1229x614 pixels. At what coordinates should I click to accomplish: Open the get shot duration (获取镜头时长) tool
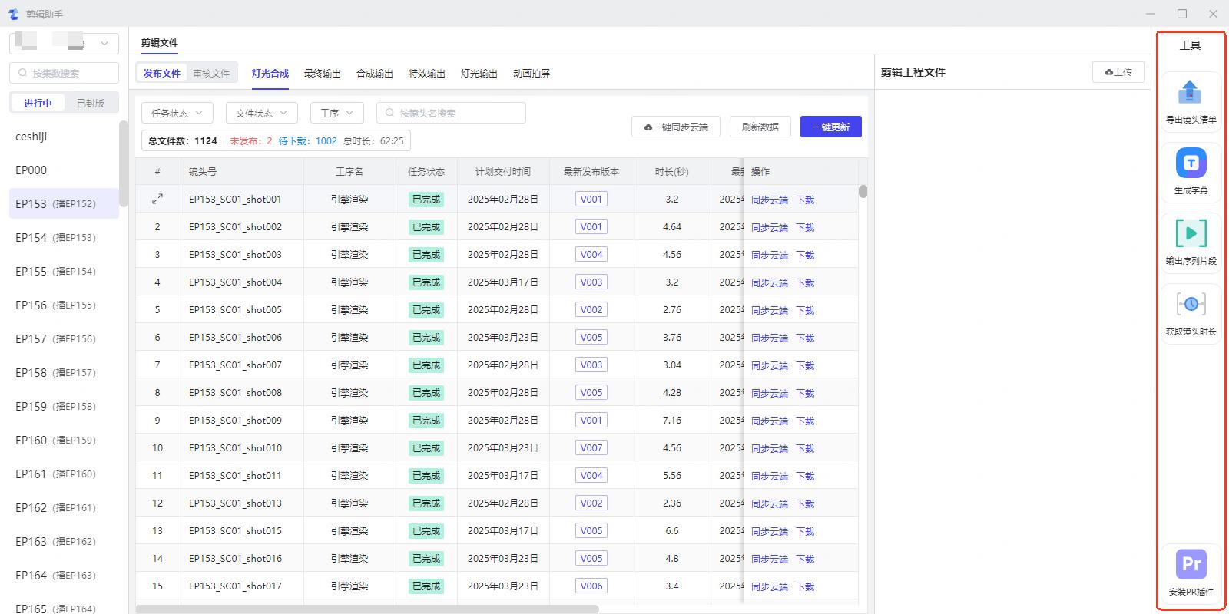(x=1191, y=305)
